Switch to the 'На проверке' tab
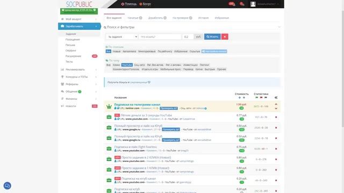344x193 pixels. point(182,18)
